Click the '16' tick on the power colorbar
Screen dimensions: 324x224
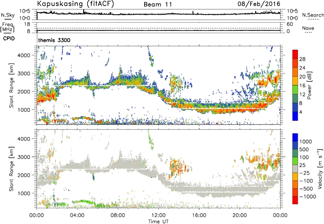pyautogui.click(x=302, y=86)
